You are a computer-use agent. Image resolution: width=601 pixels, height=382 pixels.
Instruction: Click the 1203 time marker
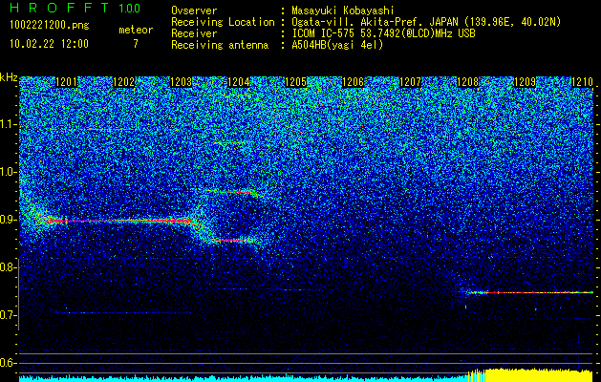tap(181, 82)
